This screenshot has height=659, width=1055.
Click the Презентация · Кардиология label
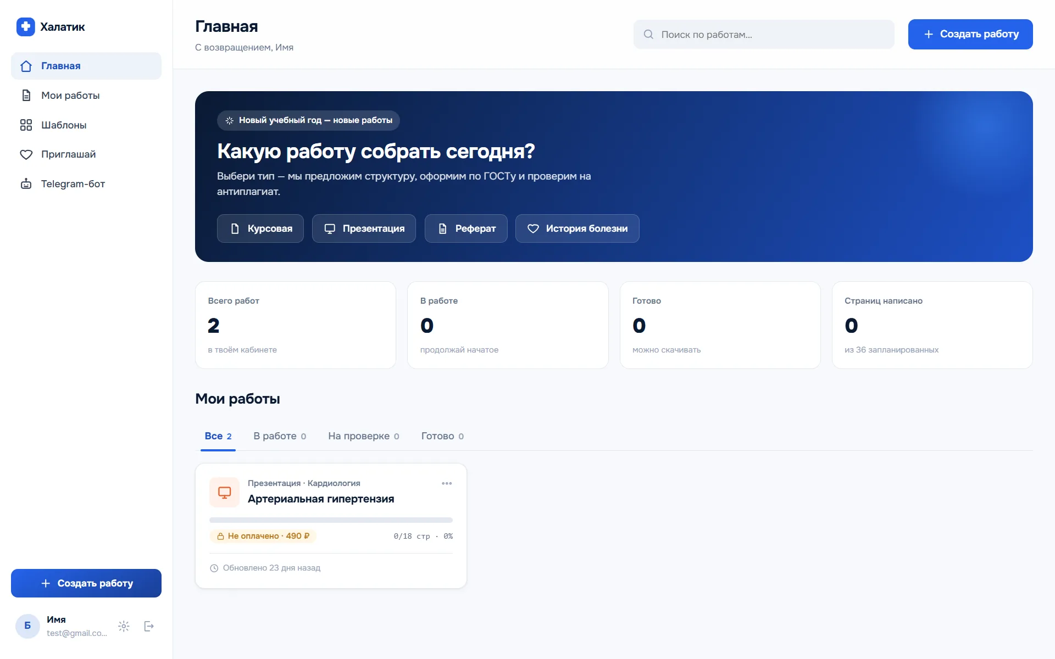coord(304,483)
